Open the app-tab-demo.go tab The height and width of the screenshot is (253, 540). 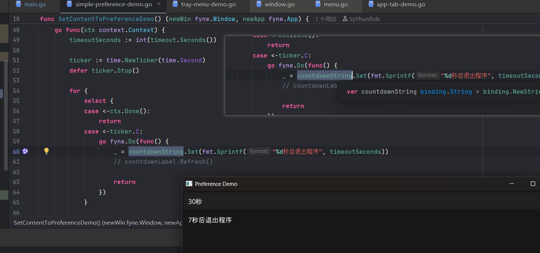(401, 4)
